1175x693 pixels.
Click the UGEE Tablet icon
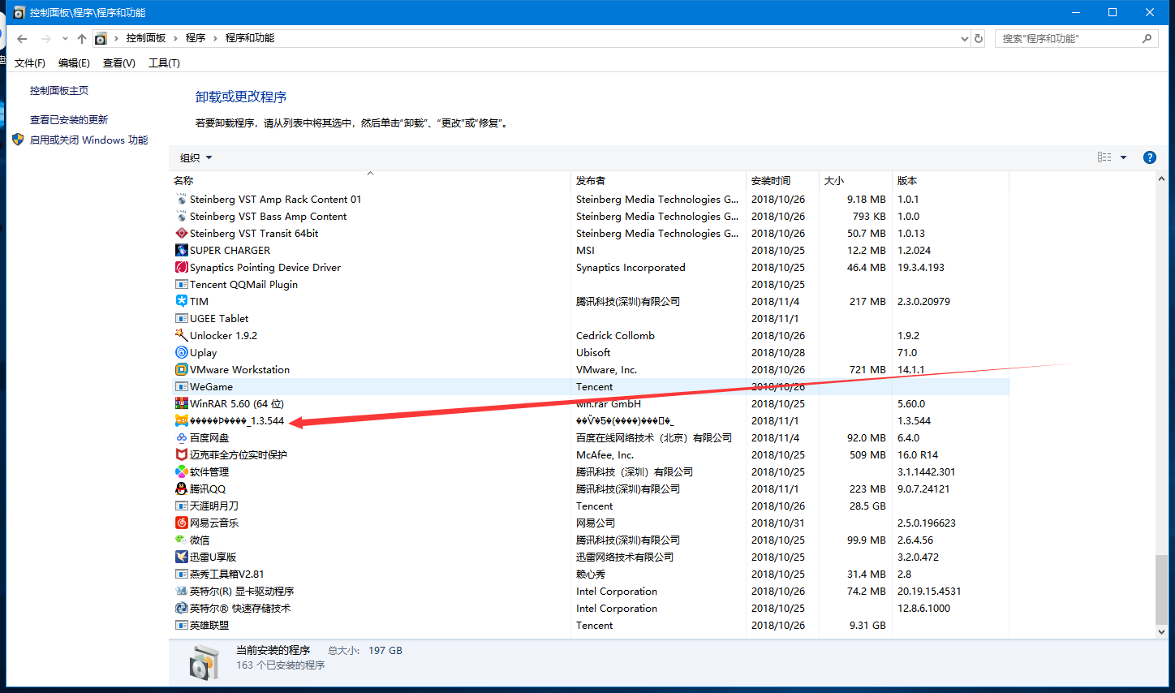(182, 318)
